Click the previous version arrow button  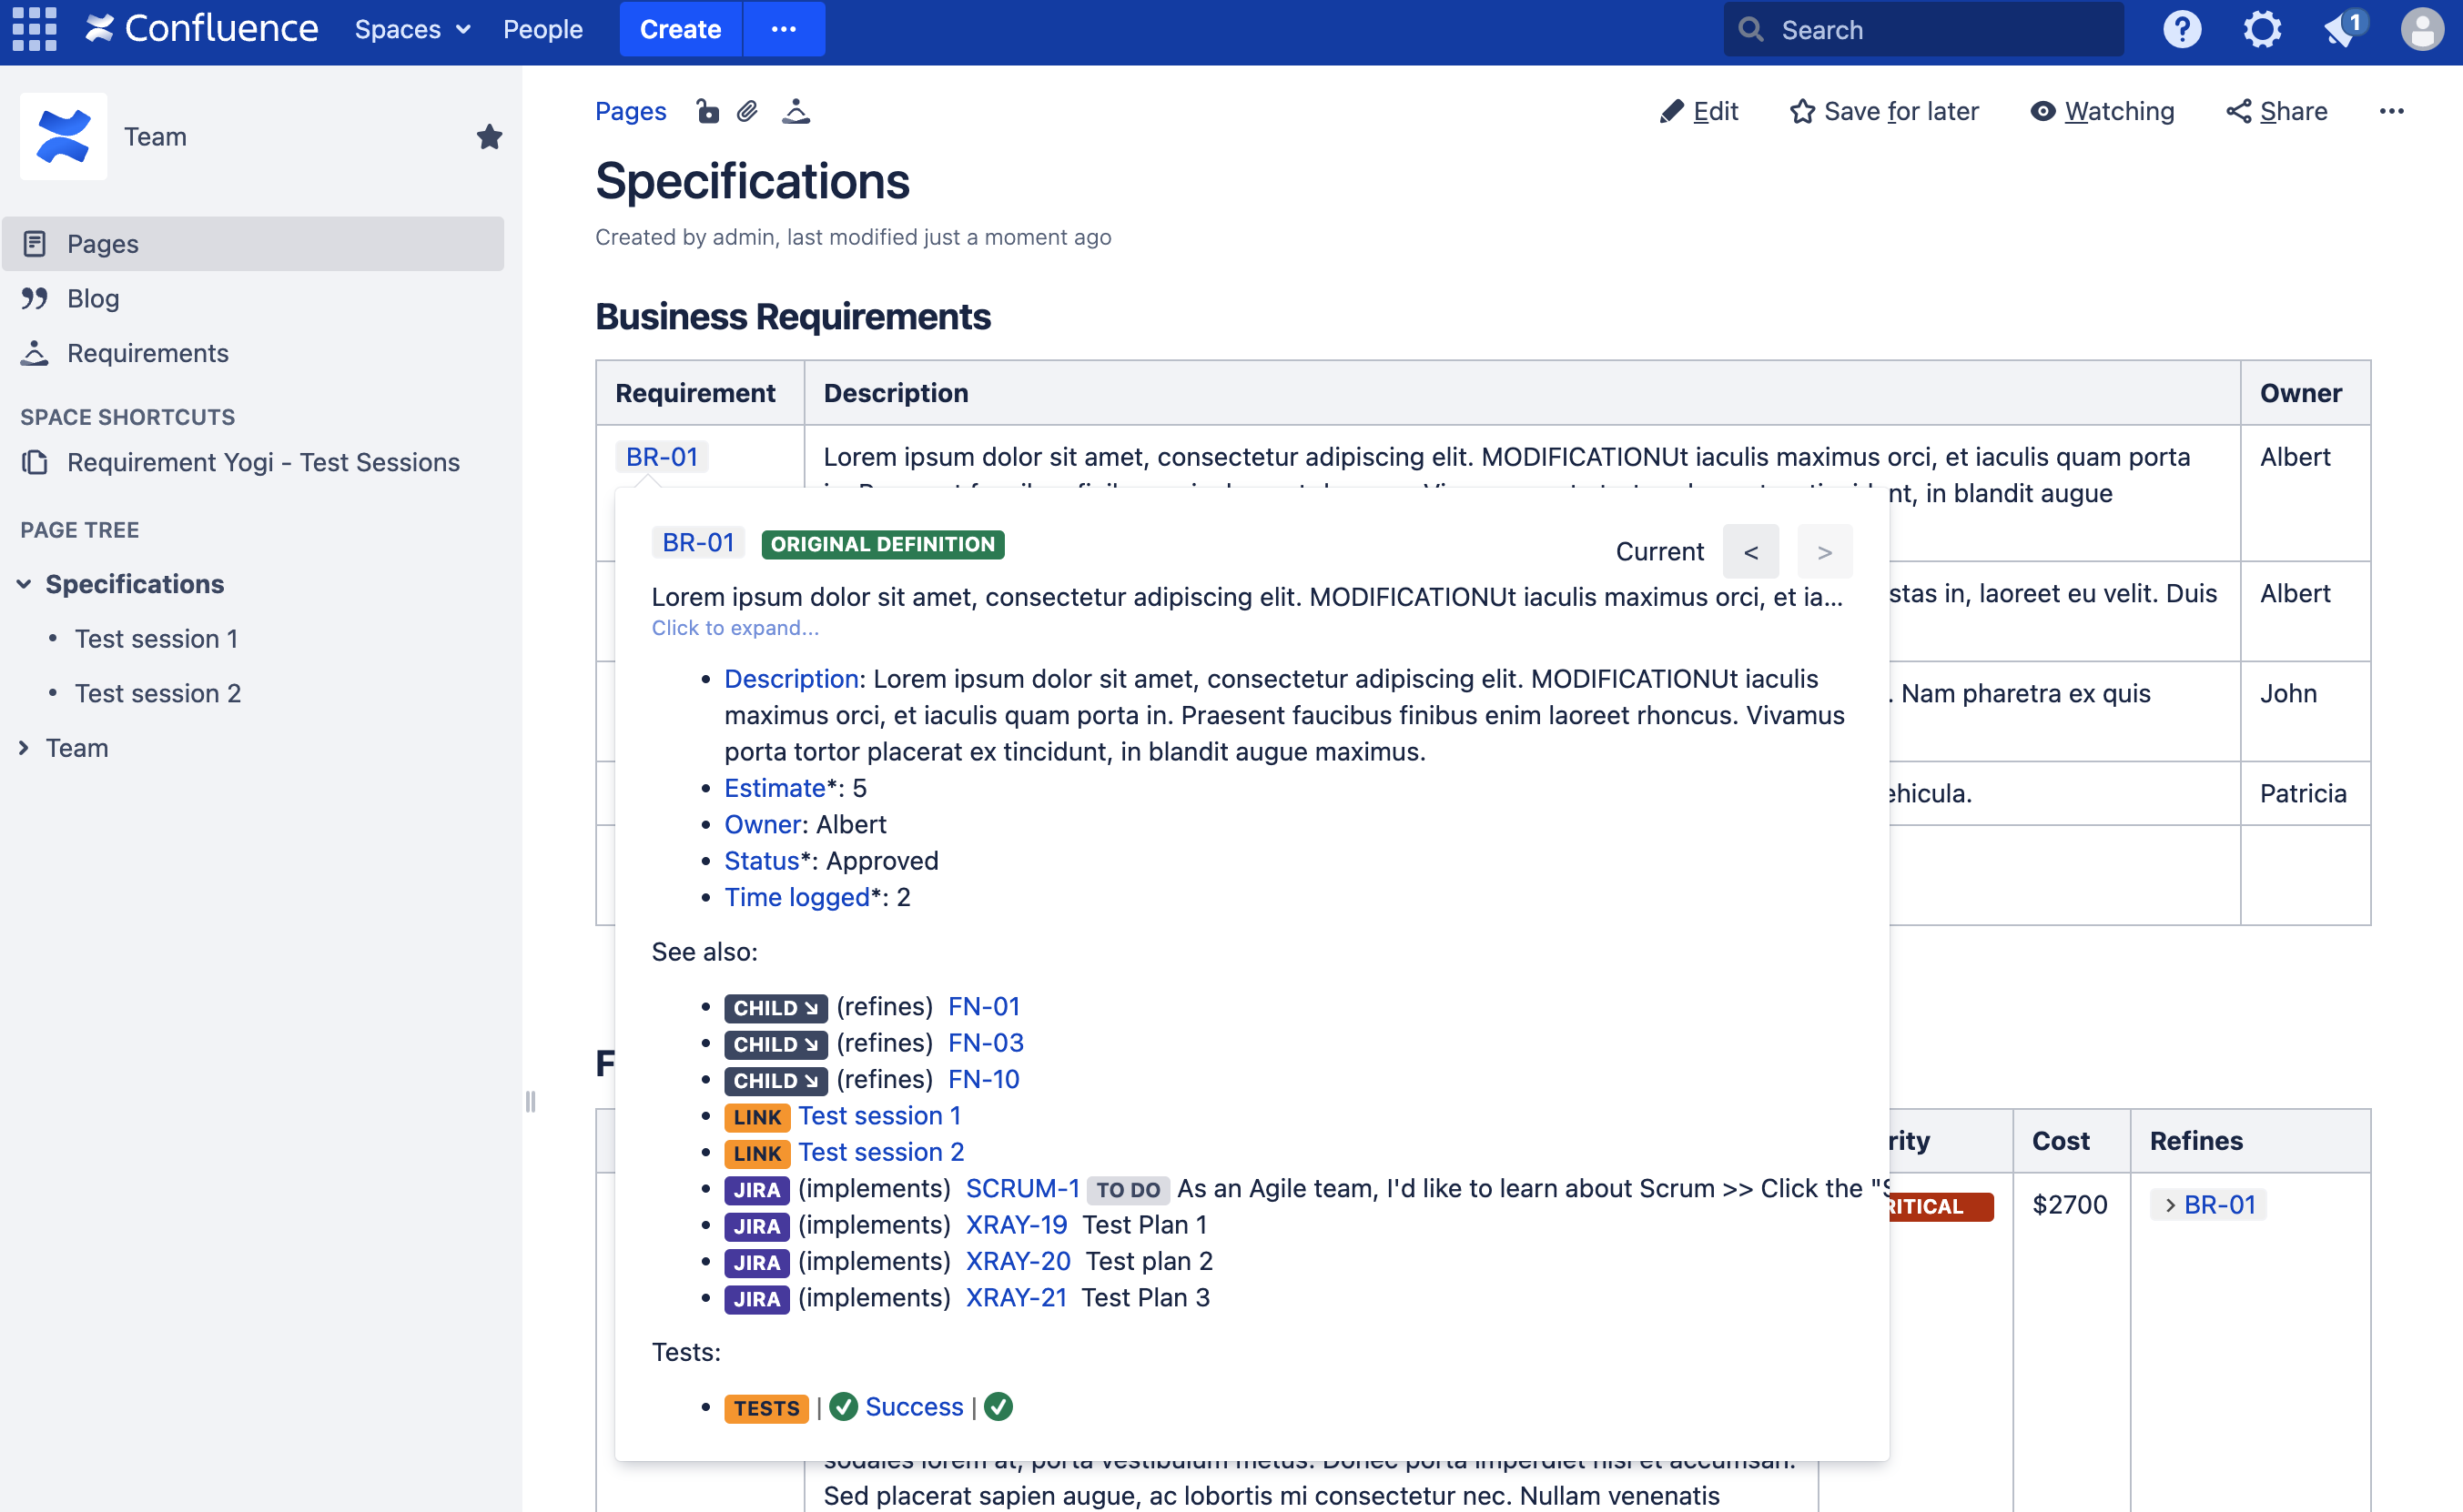point(1750,551)
